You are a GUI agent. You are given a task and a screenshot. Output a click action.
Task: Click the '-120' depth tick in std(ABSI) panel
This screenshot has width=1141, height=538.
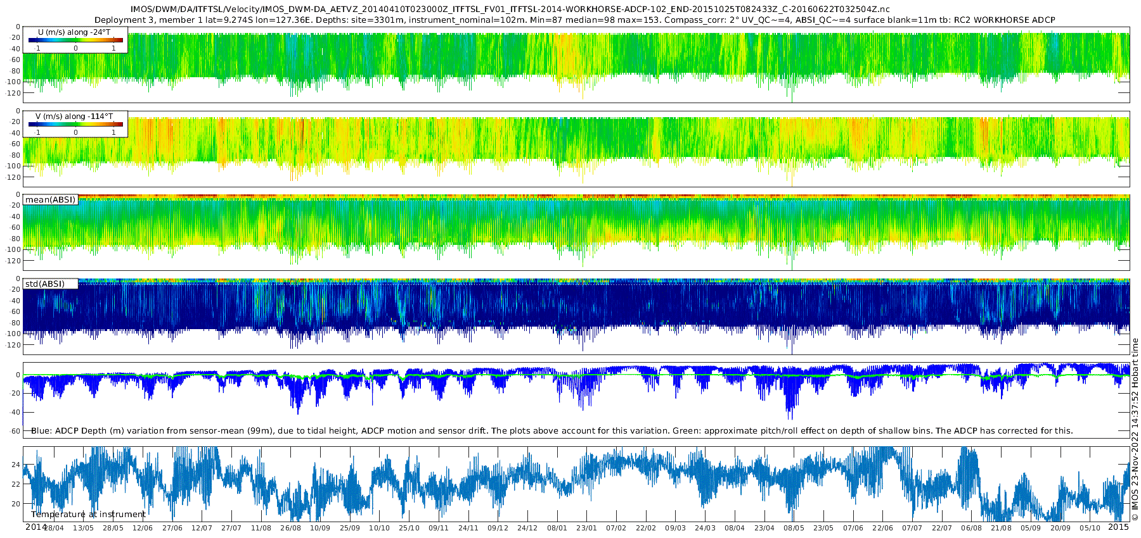(x=13, y=345)
